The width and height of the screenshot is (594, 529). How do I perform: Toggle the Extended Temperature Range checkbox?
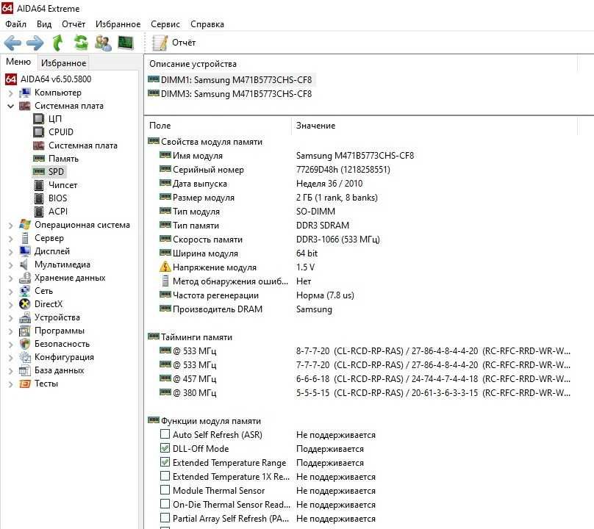165,461
